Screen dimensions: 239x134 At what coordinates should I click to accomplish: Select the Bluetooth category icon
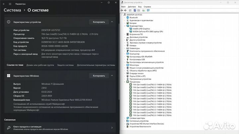pyautogui.click(x=127, y=18)
